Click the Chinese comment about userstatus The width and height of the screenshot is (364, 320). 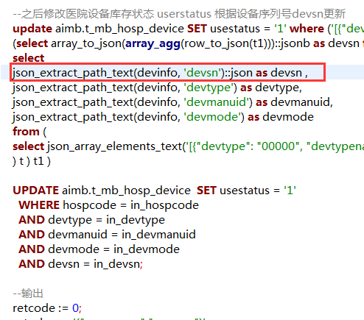pos(179,14)
